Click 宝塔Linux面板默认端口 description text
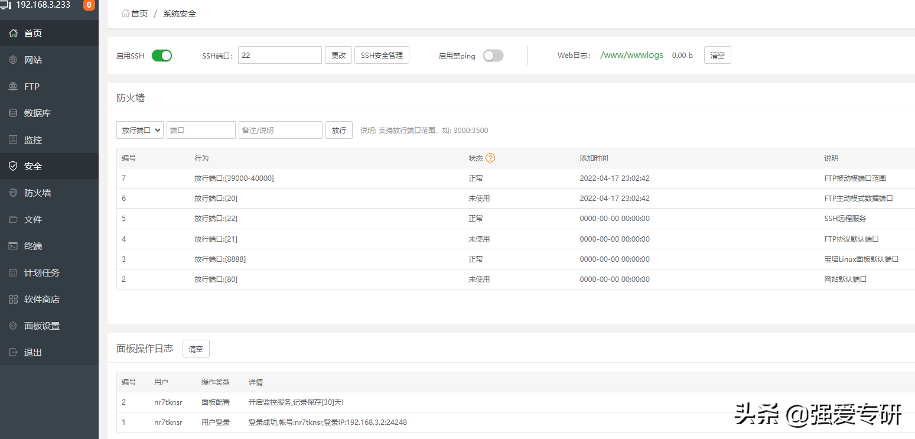 (861, 259)
